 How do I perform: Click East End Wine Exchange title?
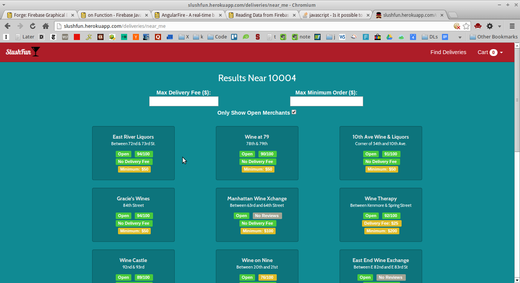pyautogui.click(x=381, y=260)
